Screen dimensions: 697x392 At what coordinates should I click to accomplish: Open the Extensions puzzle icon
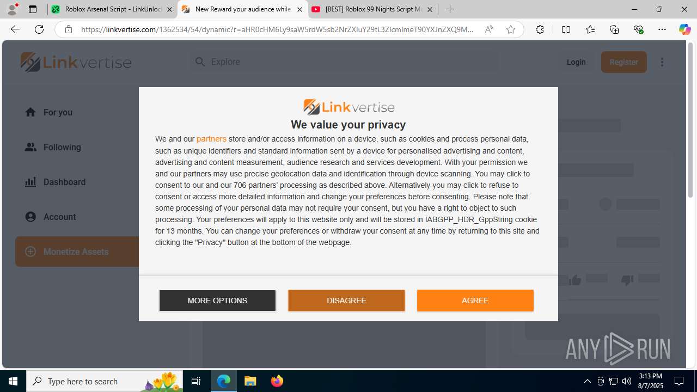[540, 29]
